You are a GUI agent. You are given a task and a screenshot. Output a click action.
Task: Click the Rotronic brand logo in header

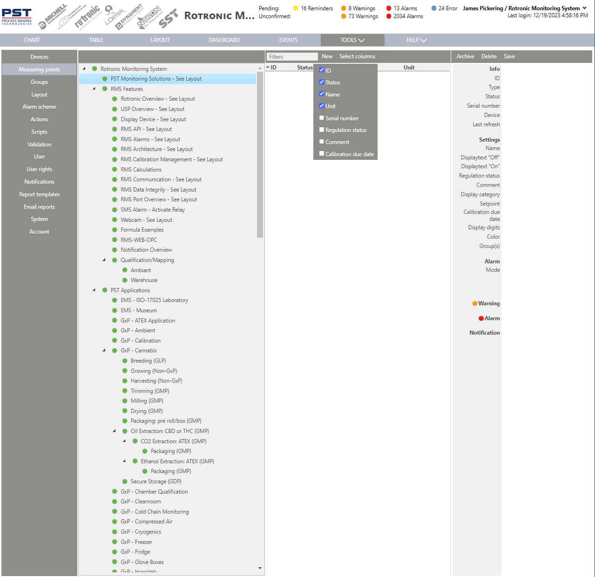tap(87, 17)
